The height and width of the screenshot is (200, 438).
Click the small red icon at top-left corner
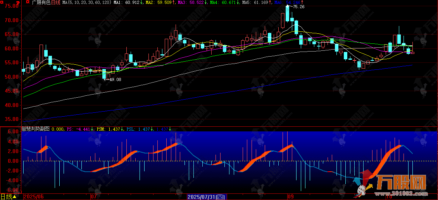[x=3, y=2]
